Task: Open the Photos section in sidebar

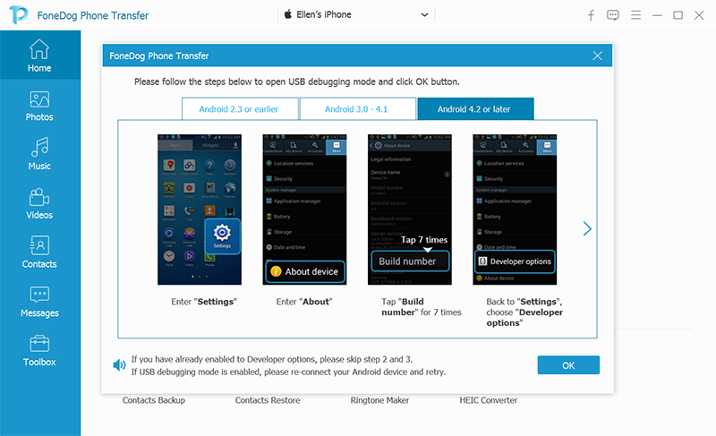Action: 39,106
